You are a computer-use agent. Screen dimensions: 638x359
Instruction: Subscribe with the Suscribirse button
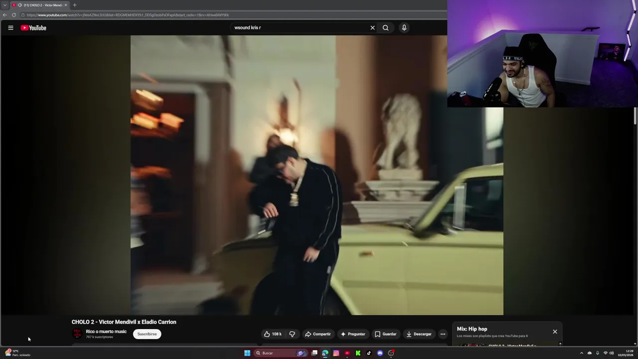[147, 334]
